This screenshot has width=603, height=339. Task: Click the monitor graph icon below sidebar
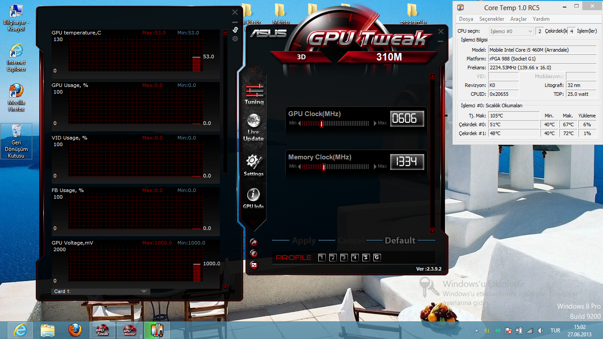254,265
